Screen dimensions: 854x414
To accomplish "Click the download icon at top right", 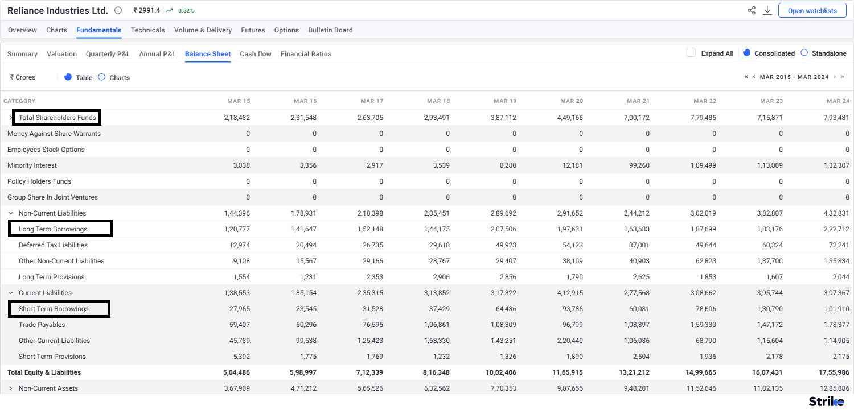I will point(767,10).
